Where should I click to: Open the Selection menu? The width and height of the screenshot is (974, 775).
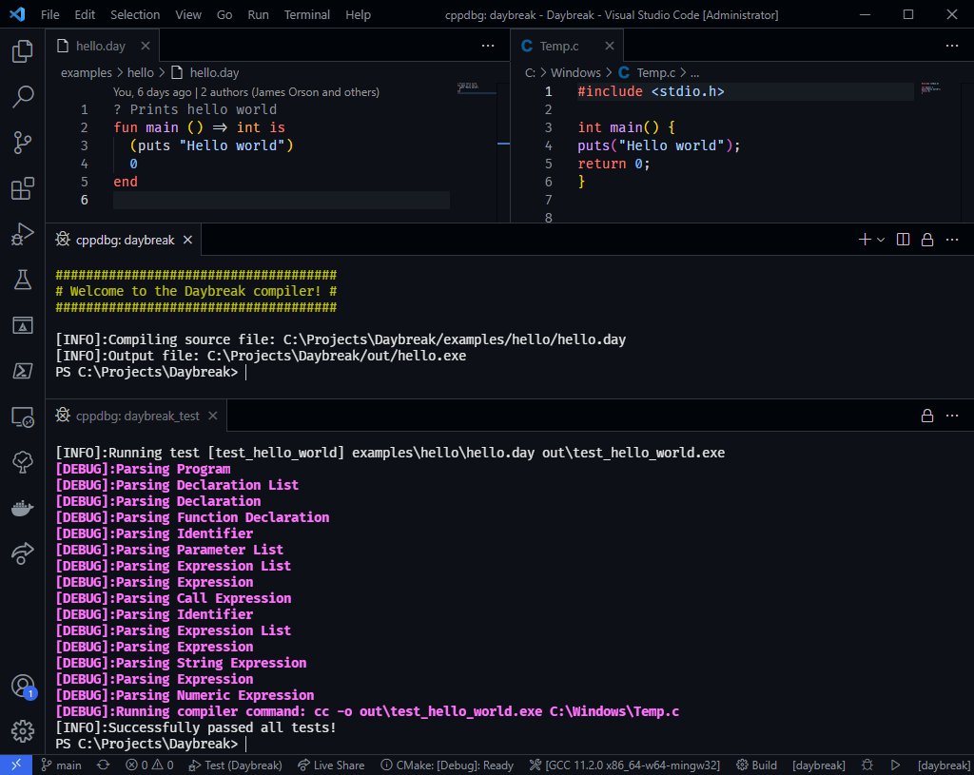(x=135, y=14)
